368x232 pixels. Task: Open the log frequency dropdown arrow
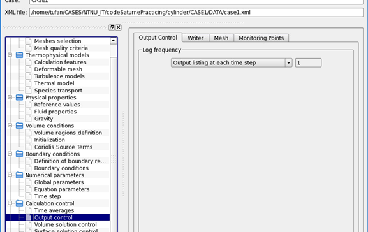(289, 62)
